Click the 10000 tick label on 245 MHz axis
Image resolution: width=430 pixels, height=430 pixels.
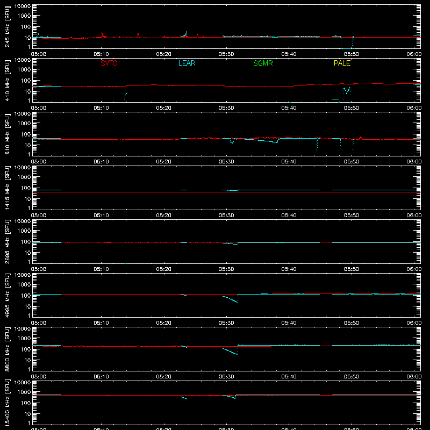[x=23, y=6]
